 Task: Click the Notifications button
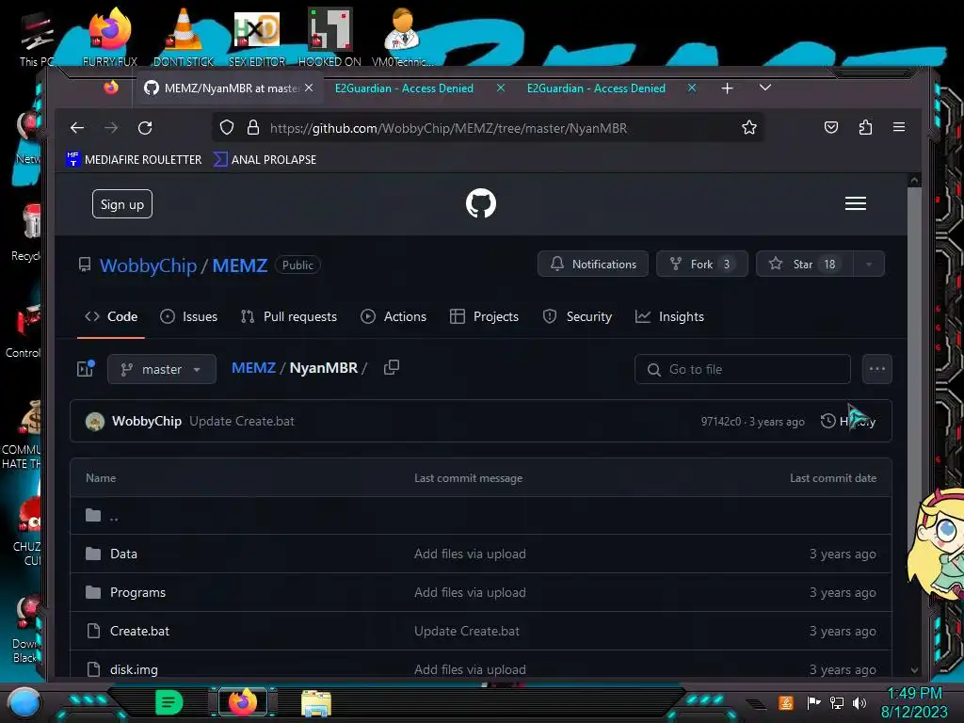(x=593, y=264)
